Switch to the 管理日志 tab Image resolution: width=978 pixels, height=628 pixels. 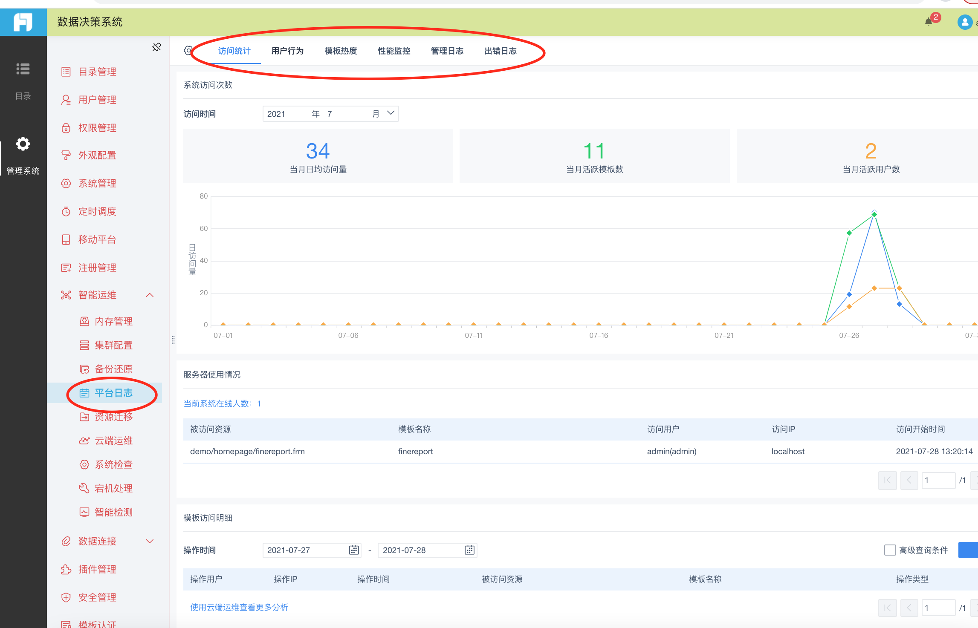click(x=447, y=51)
